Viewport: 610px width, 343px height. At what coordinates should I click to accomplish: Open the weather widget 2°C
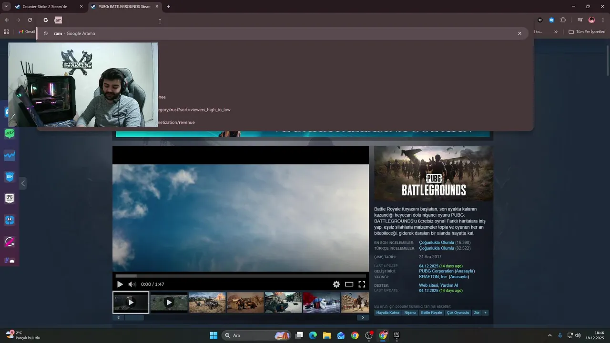[x=23, y=335]
